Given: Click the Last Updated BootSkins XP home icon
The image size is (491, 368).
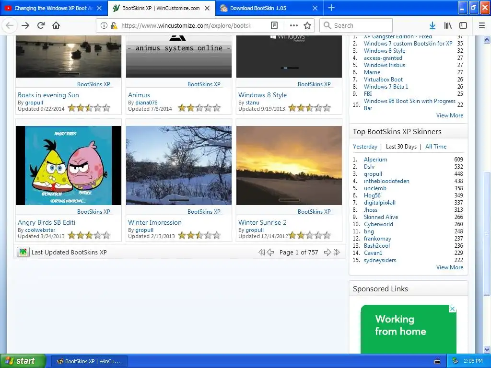Looking at the screenshot, I should [x=23, y=252].
